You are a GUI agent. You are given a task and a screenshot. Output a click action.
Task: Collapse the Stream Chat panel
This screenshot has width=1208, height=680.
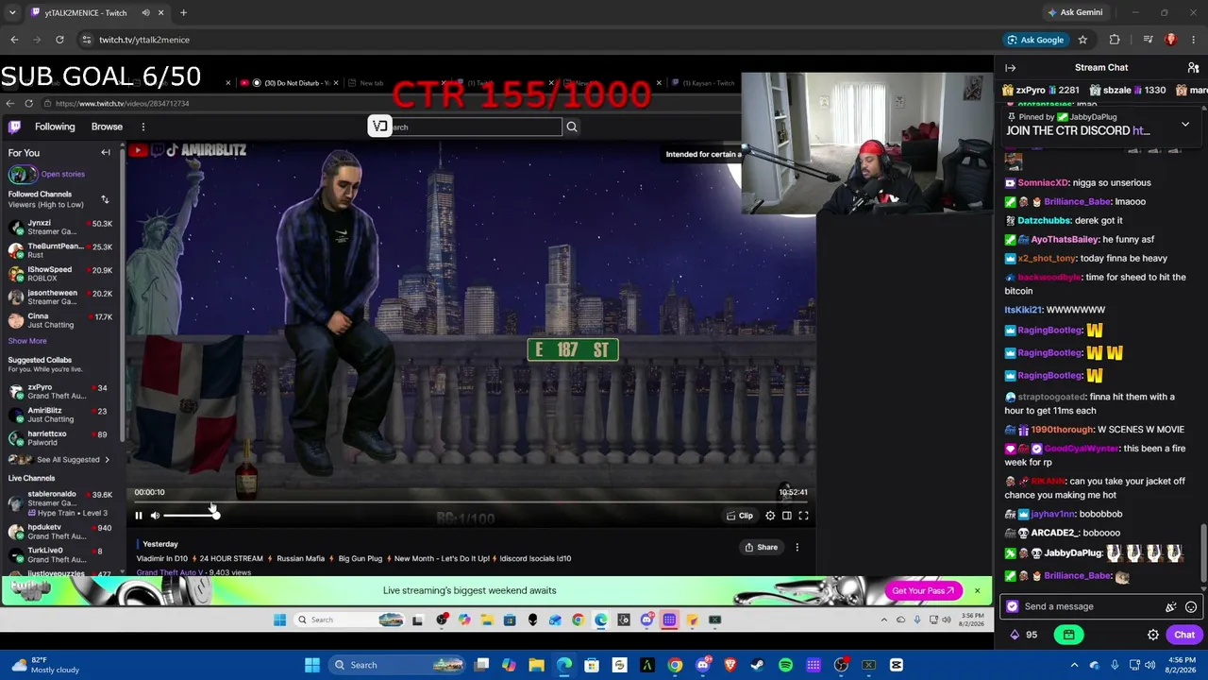1010,68
